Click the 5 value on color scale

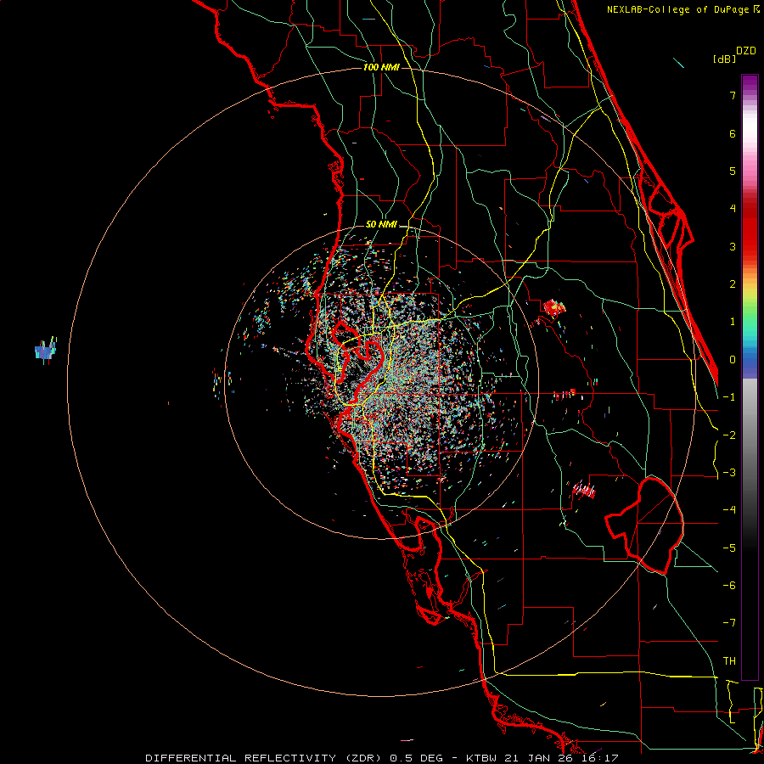point(733,171)
